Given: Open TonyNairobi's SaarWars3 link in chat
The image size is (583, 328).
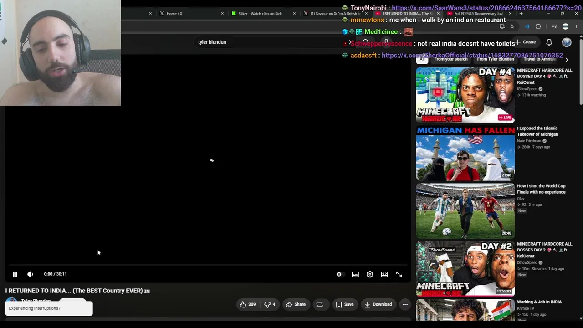Looking at the screenshot, I should click(486, 8).
